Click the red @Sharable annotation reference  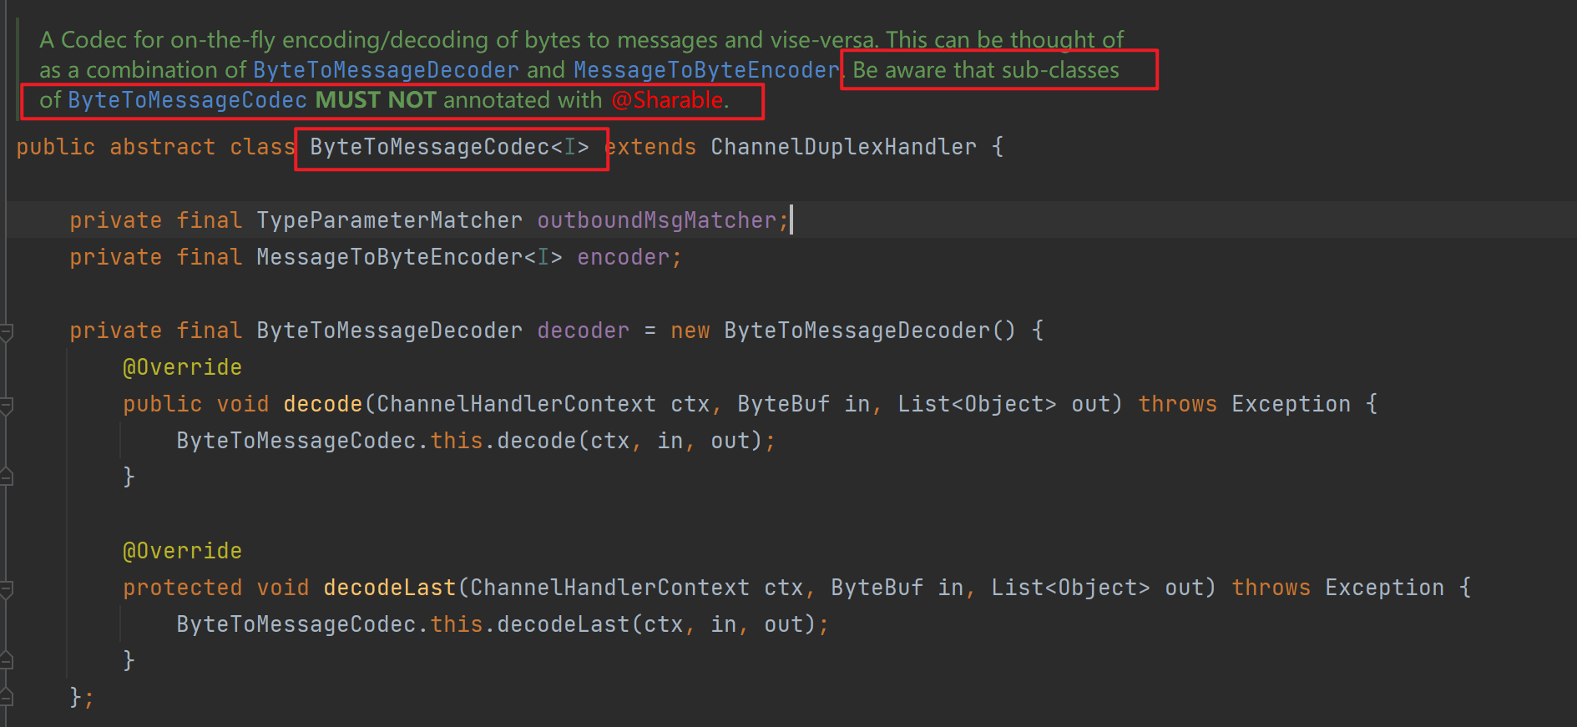[668, 100]
